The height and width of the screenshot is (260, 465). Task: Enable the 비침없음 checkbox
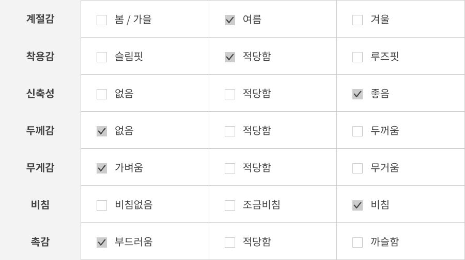point(102,205)
